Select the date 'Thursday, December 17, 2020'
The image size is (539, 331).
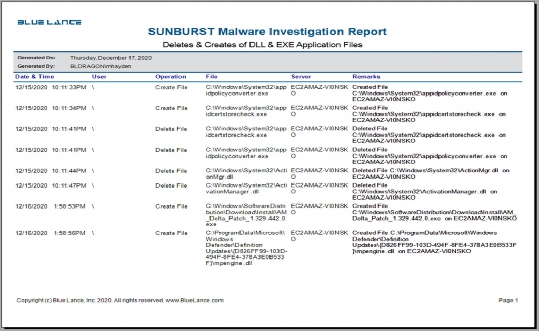pyautogui.click(x=111, y=58)
